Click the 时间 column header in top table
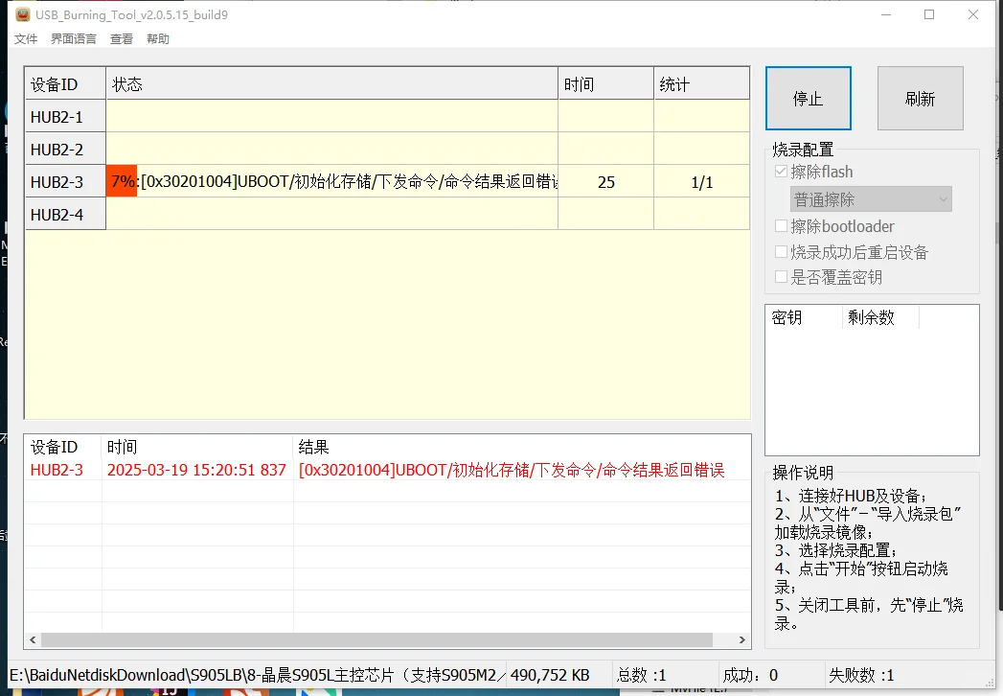 (605, 83)
